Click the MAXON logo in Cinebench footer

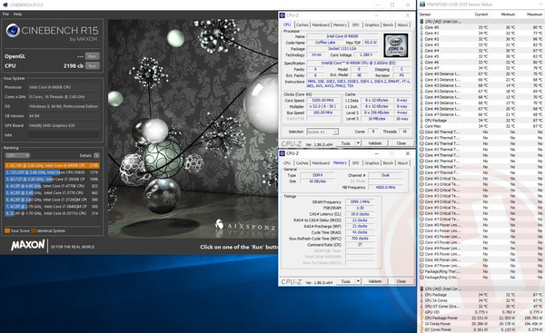point(28,245)
